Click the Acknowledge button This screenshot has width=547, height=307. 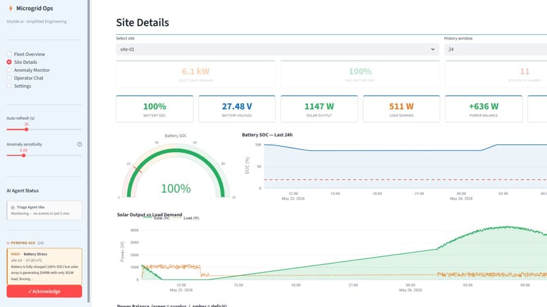coord(44,291)
